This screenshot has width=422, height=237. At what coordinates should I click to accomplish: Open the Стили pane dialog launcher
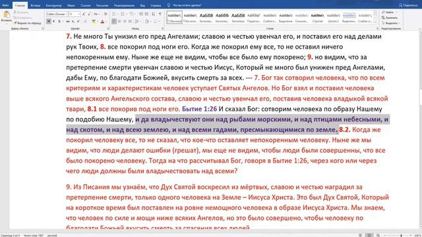point(377,28)
